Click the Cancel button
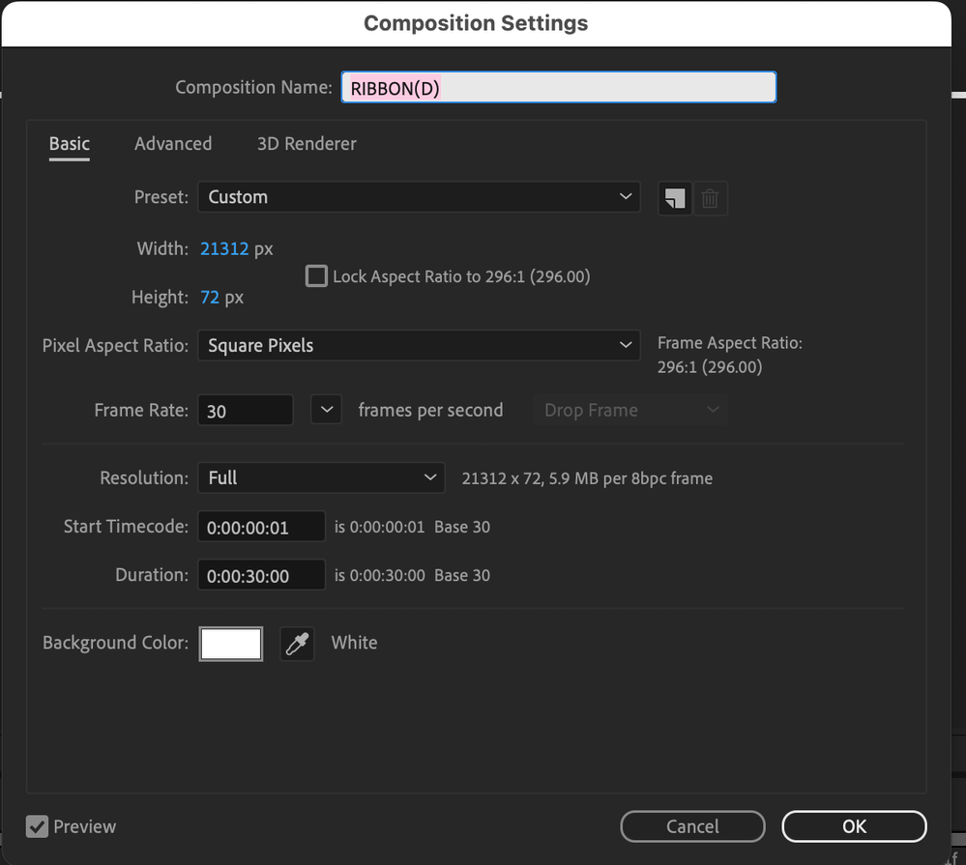966x865 pixels. tap(692, 826)
